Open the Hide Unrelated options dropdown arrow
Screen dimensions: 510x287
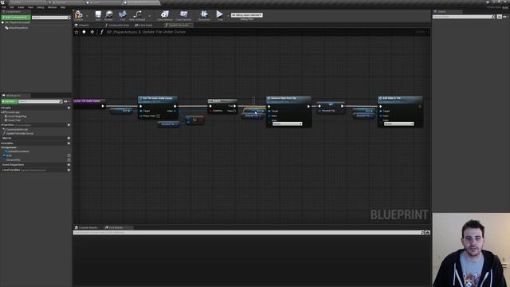click(x=150, y=16)
